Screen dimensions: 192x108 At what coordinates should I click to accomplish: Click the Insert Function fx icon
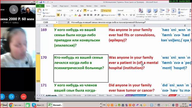pyautogui.click(x=68, y=22)
